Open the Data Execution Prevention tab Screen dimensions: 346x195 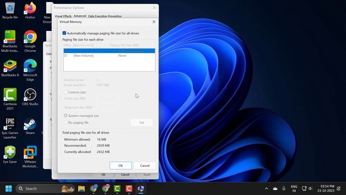(x=105, y=16)
